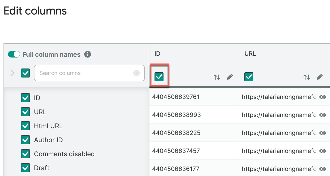Screen dimensions: 330x176
Task: Click the info icon beside Full column names
Action: [88, 54]
